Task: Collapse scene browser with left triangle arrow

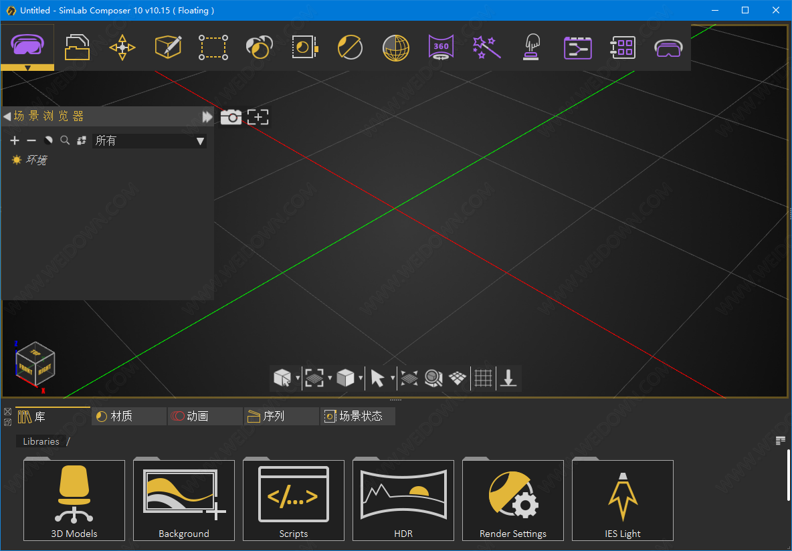Action: pos(7,116)
